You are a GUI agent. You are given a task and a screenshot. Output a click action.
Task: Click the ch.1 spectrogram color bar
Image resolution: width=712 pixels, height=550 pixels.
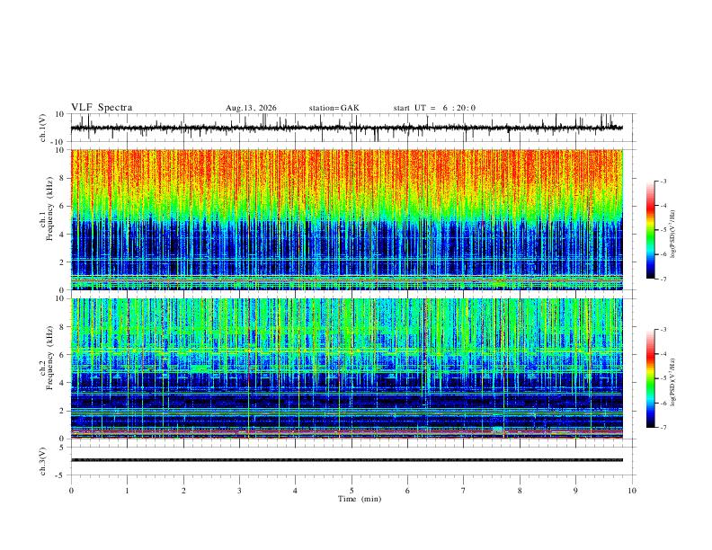click(651, 230)
